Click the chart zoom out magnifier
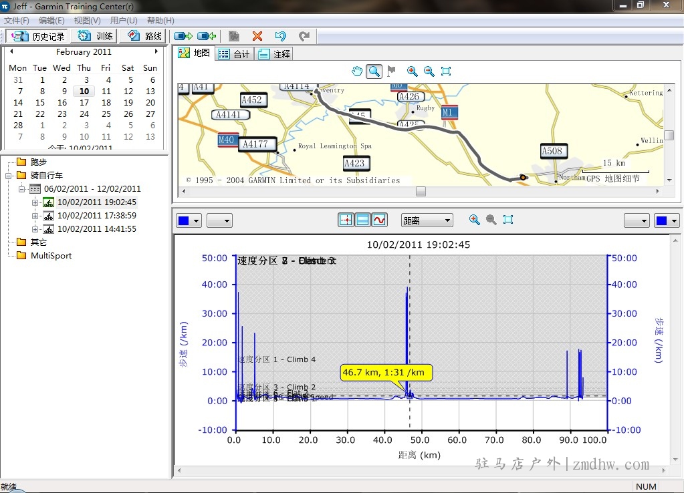The image size is (684, 493). coord(491,220)
